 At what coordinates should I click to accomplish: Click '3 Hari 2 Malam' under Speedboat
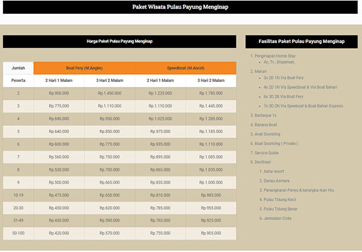[211, 81]
